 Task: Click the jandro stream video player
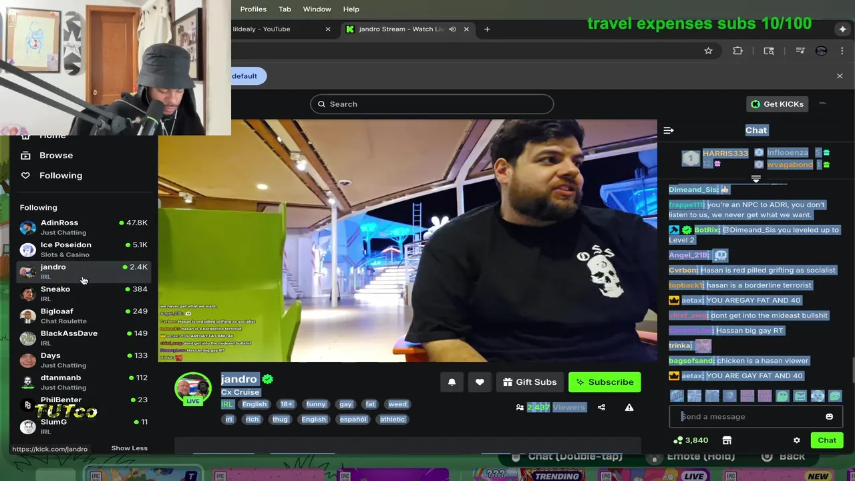click(407, 241)
